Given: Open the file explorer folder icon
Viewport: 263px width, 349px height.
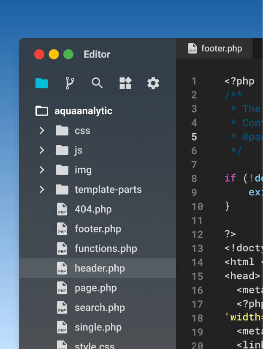Looking at the screenshot, I should [x=42, y=83].
